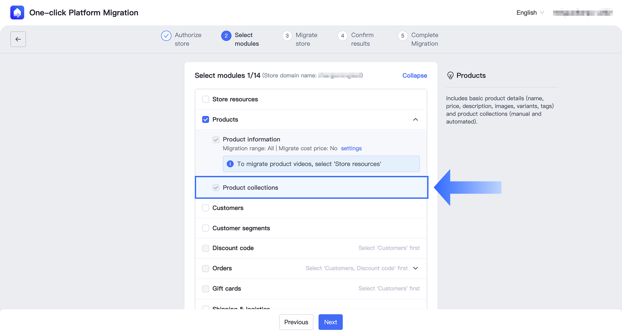This screenshot has height=335, width=622.
Task: Expand the Orders row chevron
Action: (x=416, y=268)
